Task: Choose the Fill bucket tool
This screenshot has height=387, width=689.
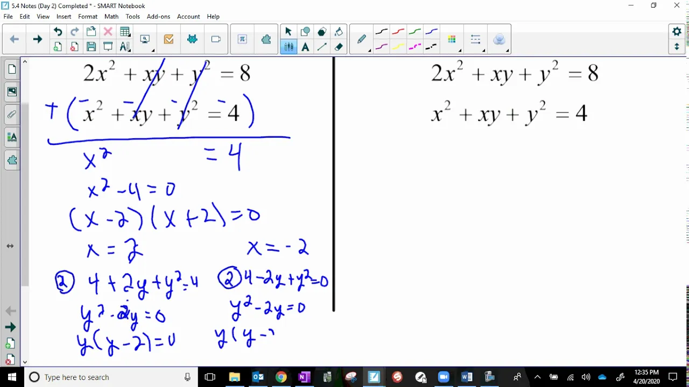Action: 339,32
